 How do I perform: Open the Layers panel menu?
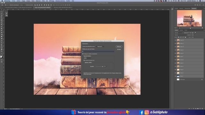[x=204, y=30]
